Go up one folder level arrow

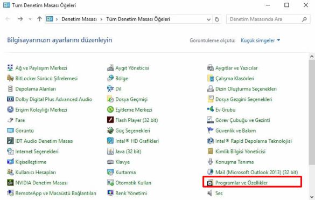coord(39,19)
